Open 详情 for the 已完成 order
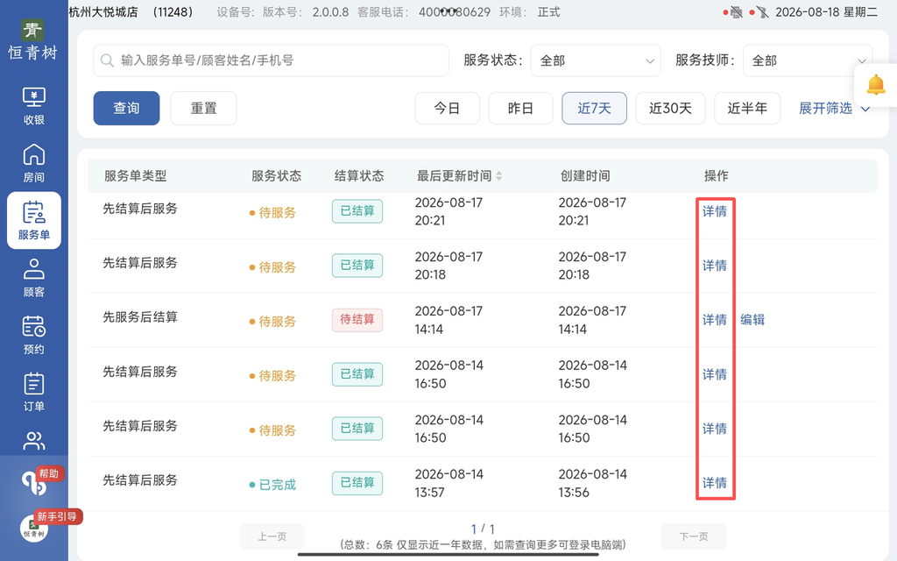The height and width of the screenshot is (561, 897). click(715, 483)
